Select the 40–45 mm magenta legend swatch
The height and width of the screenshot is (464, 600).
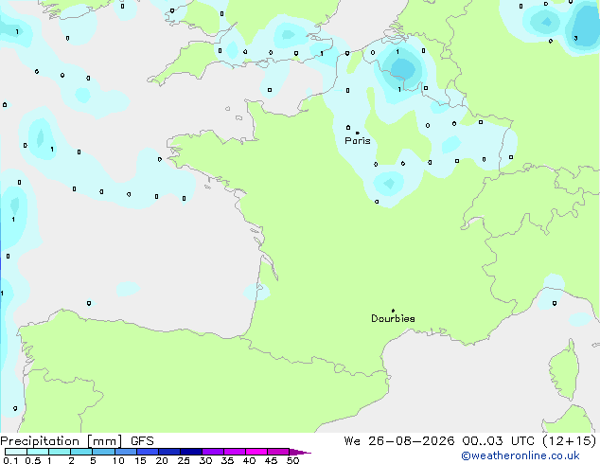(x=256, y=452)
